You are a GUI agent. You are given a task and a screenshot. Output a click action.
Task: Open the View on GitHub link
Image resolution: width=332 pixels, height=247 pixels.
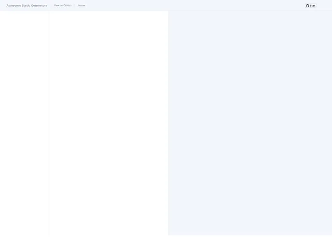63,6
